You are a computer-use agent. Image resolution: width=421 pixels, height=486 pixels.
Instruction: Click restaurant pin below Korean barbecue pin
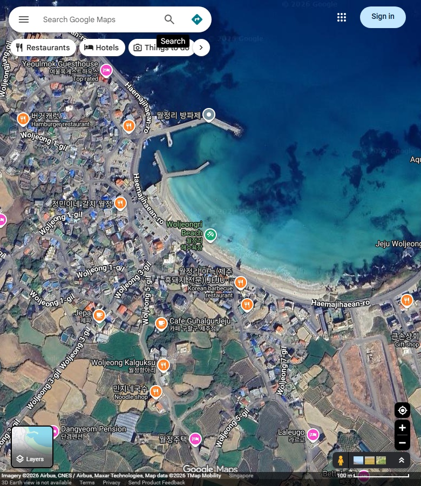[247, 305]
